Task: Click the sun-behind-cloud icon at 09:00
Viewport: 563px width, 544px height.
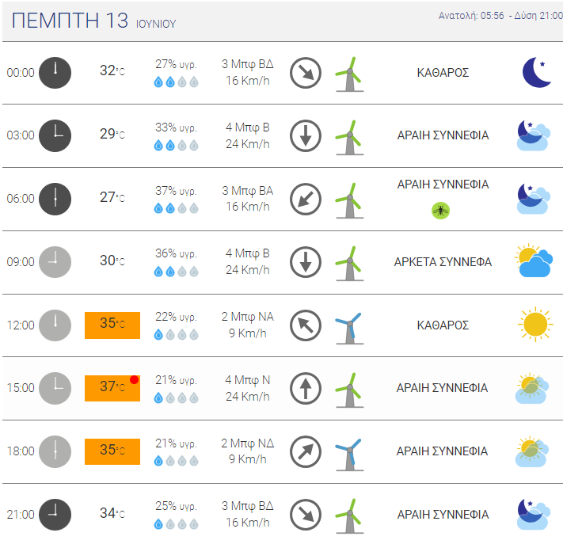Action: (534, 261)
